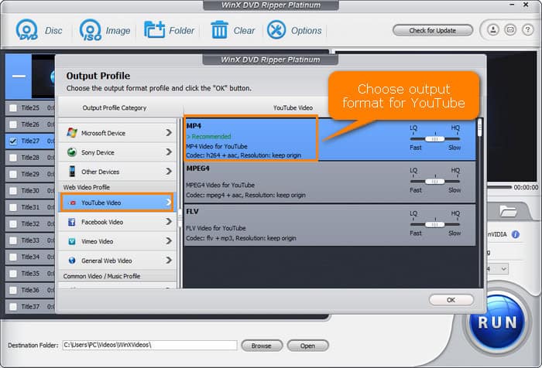
Task: Expand Facebook Video arrow
Action: [x=168, y=222]
